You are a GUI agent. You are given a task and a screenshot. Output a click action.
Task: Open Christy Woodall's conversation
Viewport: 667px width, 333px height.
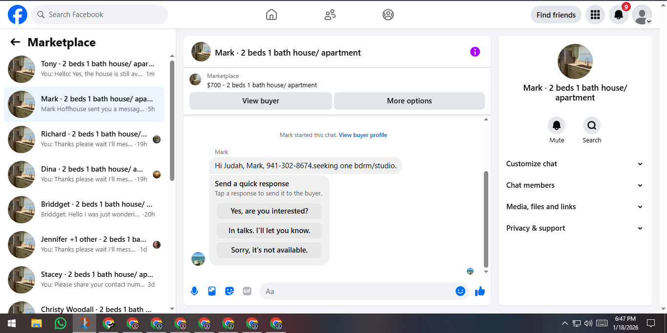click(84, 307)
